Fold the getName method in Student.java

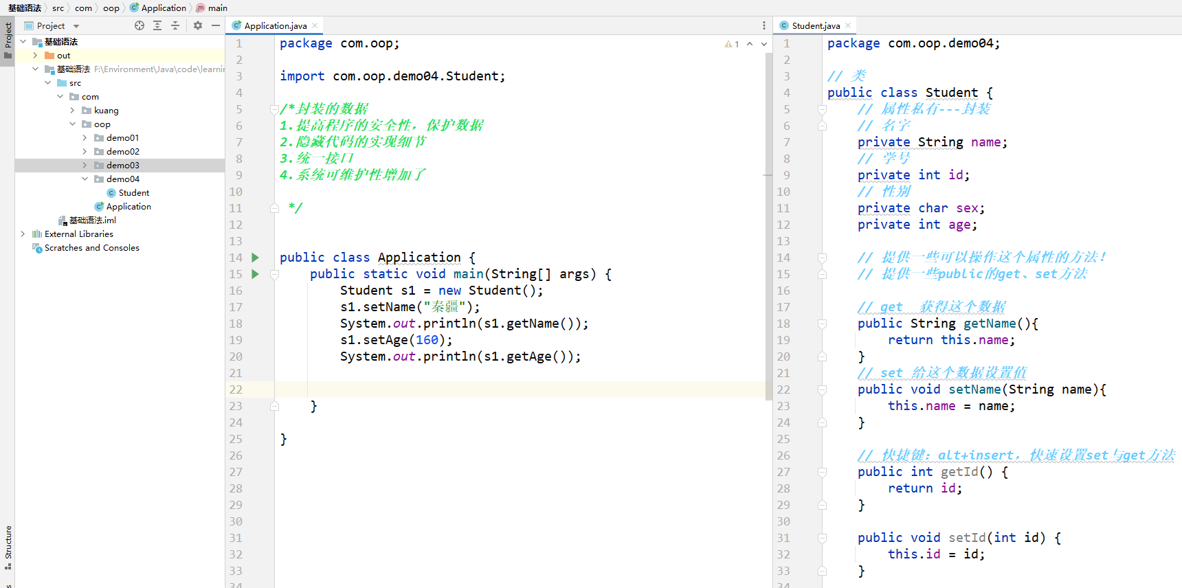(822, 324)
